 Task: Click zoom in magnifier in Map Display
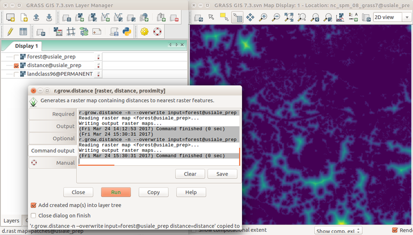(263, 18)
